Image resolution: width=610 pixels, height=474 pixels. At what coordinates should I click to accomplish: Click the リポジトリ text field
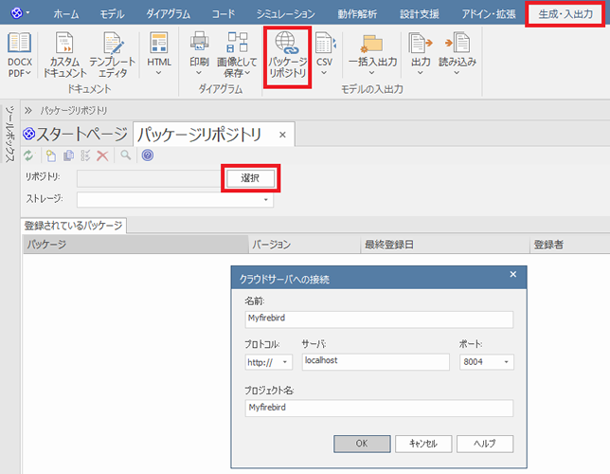tap(151, 178)
